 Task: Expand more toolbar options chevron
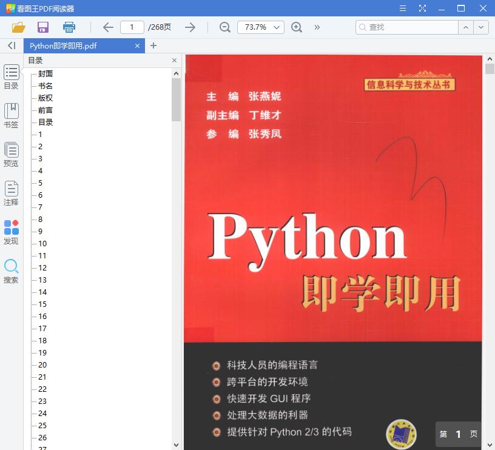tap(317, 27)
